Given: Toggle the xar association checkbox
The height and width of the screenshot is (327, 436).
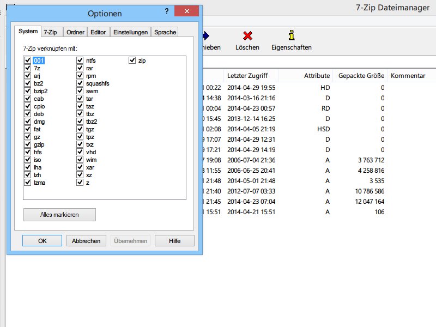Looking at the screenshot, I should (80, 167).
